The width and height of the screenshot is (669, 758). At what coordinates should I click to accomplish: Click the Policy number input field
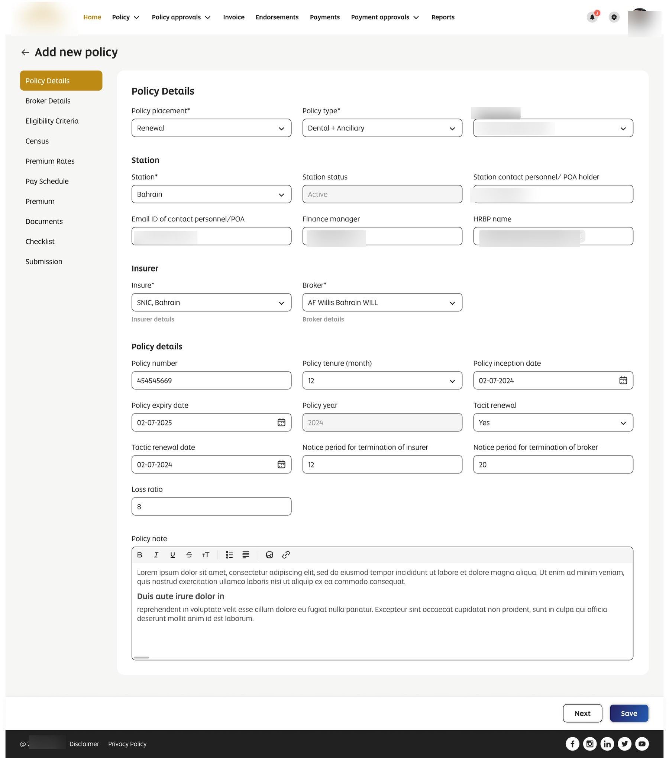coord(211,380)
